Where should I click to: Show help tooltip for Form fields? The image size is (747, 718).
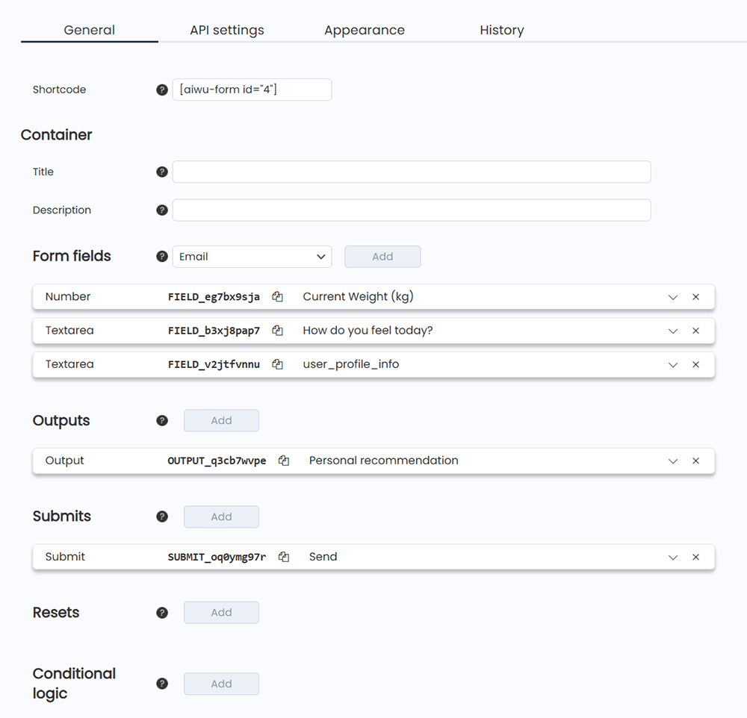pos(162,257)
